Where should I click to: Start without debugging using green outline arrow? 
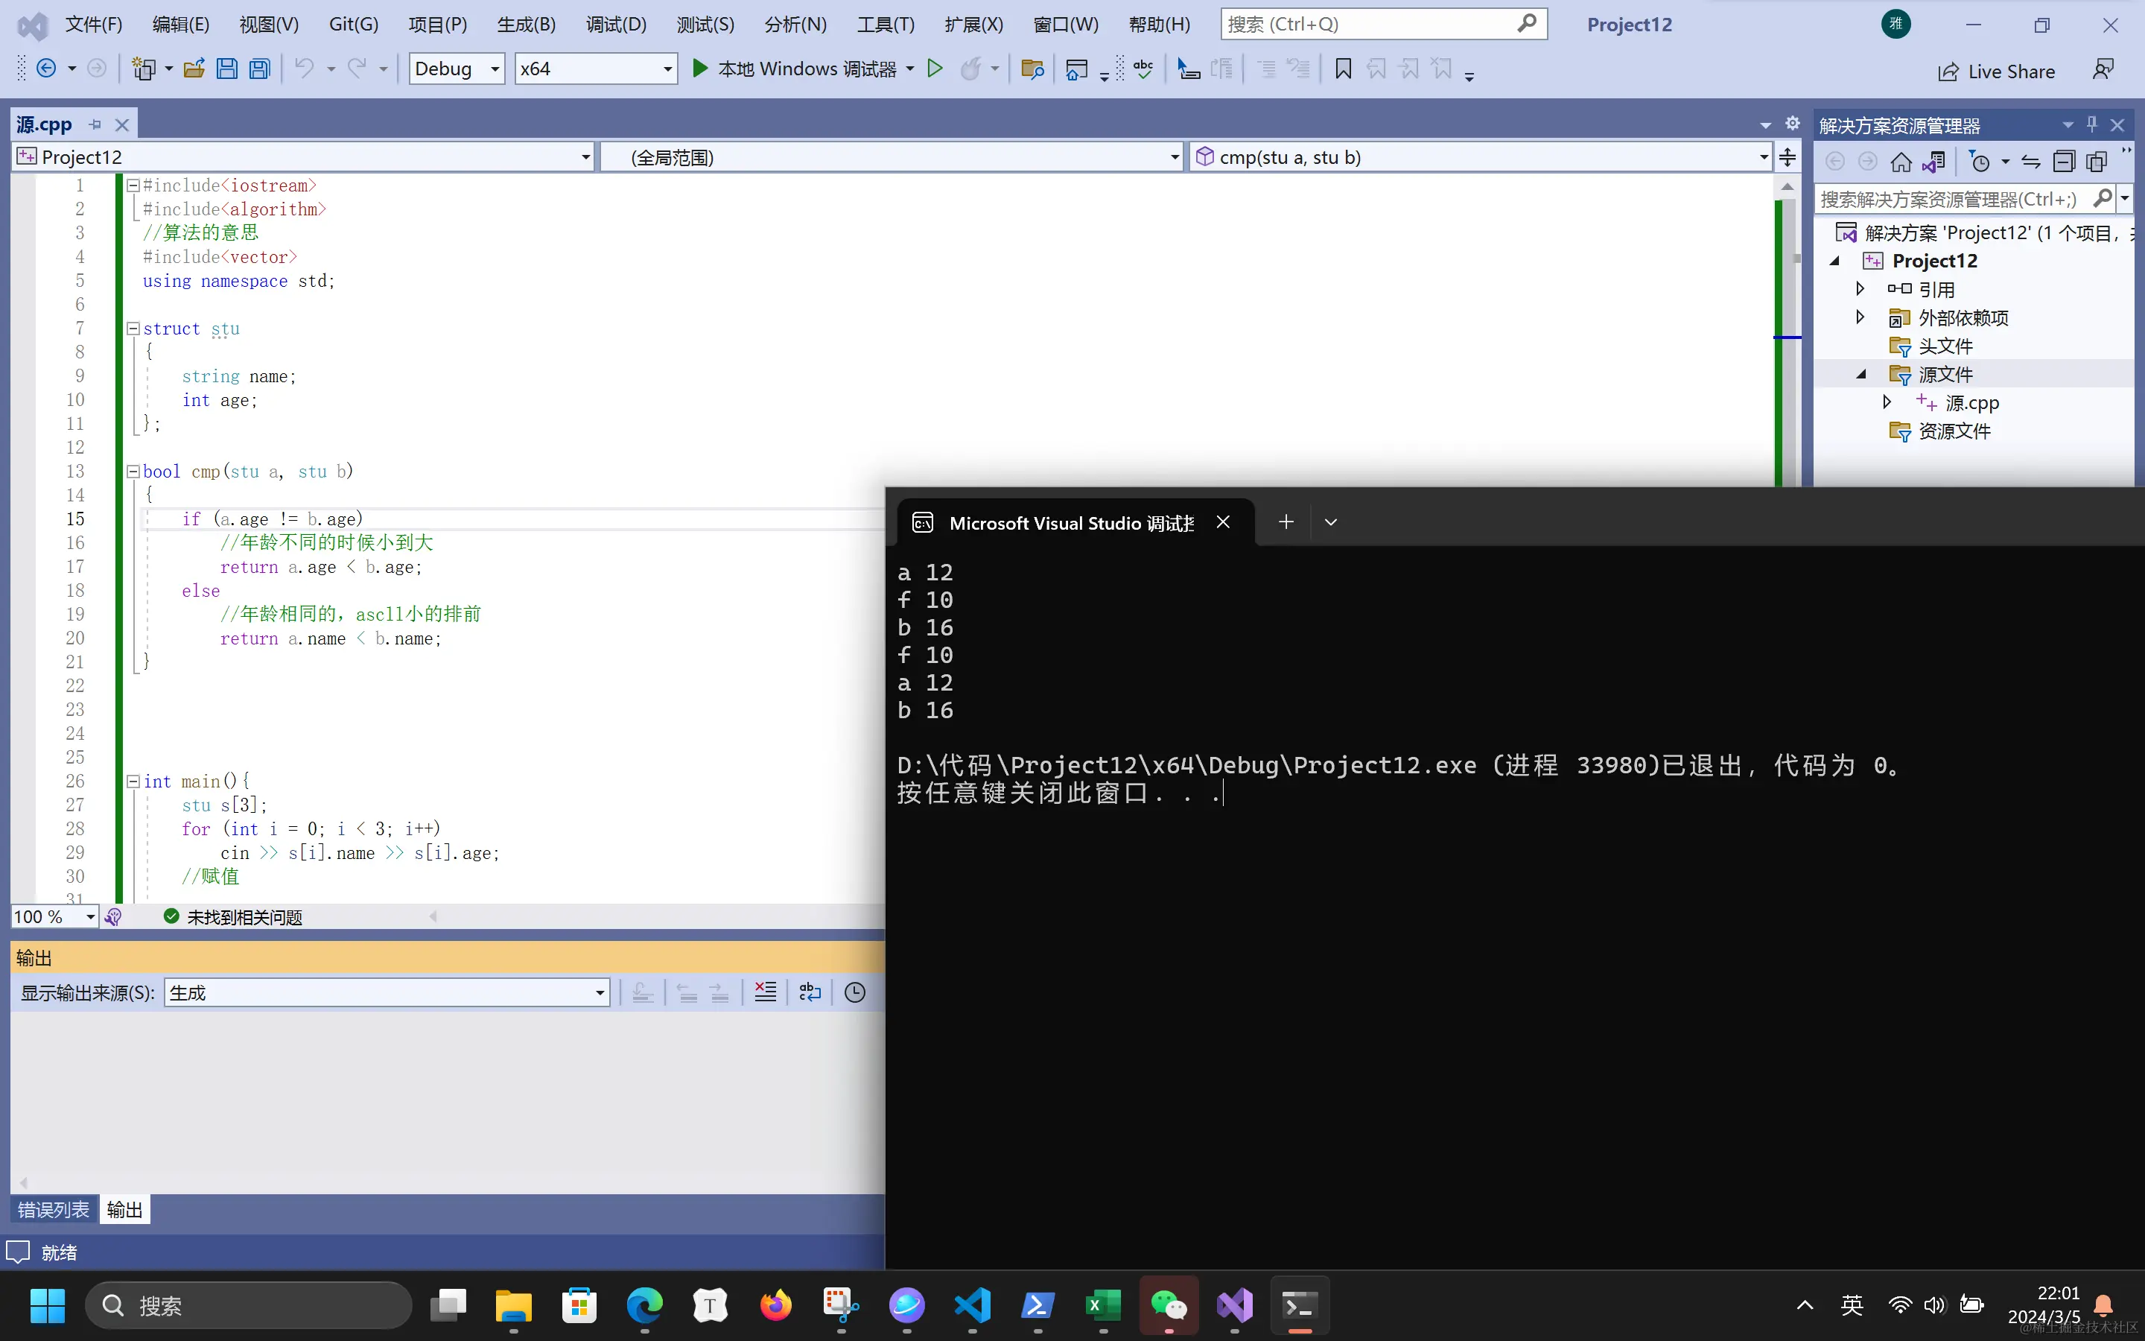[x=934, y=69]
